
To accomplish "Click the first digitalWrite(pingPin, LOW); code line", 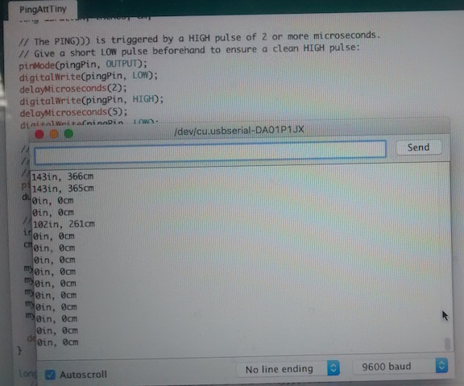I will (89, 77).
